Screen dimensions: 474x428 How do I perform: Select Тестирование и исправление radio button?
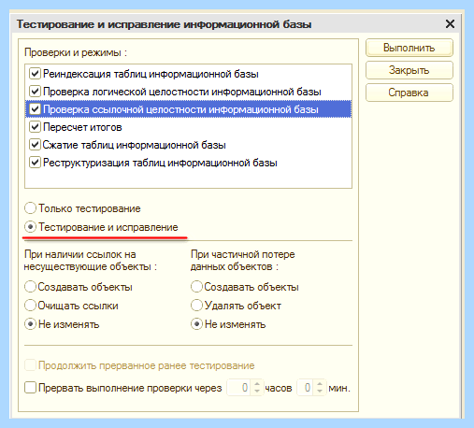coord(30,227)
